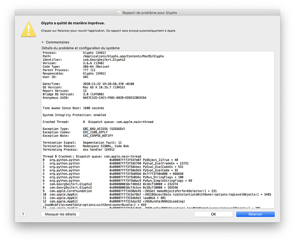This screenshot has width=295, height=242.
Task: Click the 'Crashed Thread:' line
Action: (x=98, y=122)
